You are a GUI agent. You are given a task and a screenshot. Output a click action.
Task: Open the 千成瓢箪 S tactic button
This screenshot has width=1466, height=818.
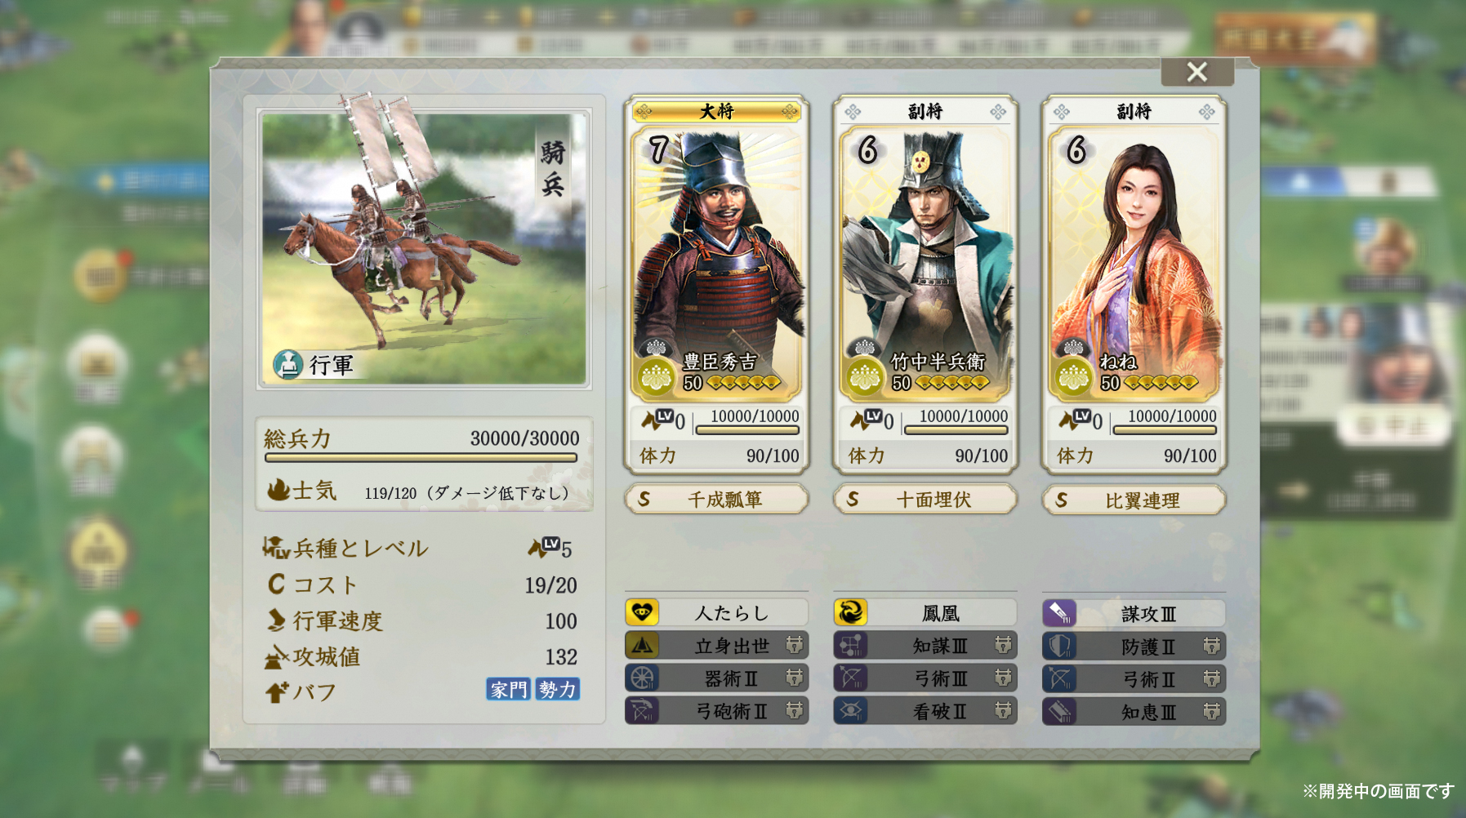click(717, 499)
